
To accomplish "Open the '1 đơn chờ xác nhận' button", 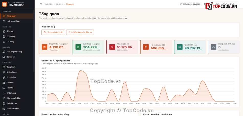I will (x=53, y=32).
